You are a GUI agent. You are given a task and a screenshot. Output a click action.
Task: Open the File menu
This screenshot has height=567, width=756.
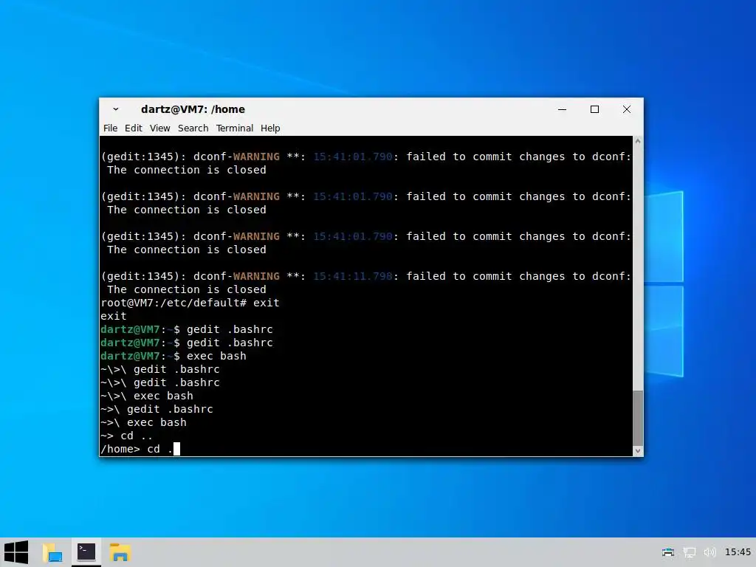click(x=111, y=128)
